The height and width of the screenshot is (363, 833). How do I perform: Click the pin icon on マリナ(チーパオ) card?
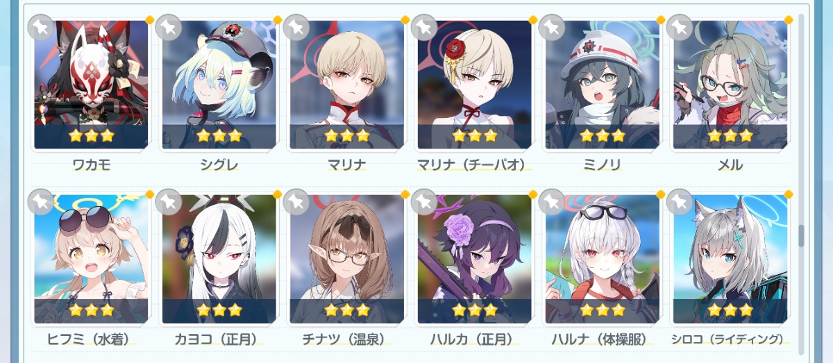pyautogui.click(x=423, y=27)
